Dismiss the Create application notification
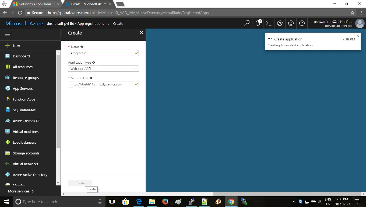 point(357,36)
